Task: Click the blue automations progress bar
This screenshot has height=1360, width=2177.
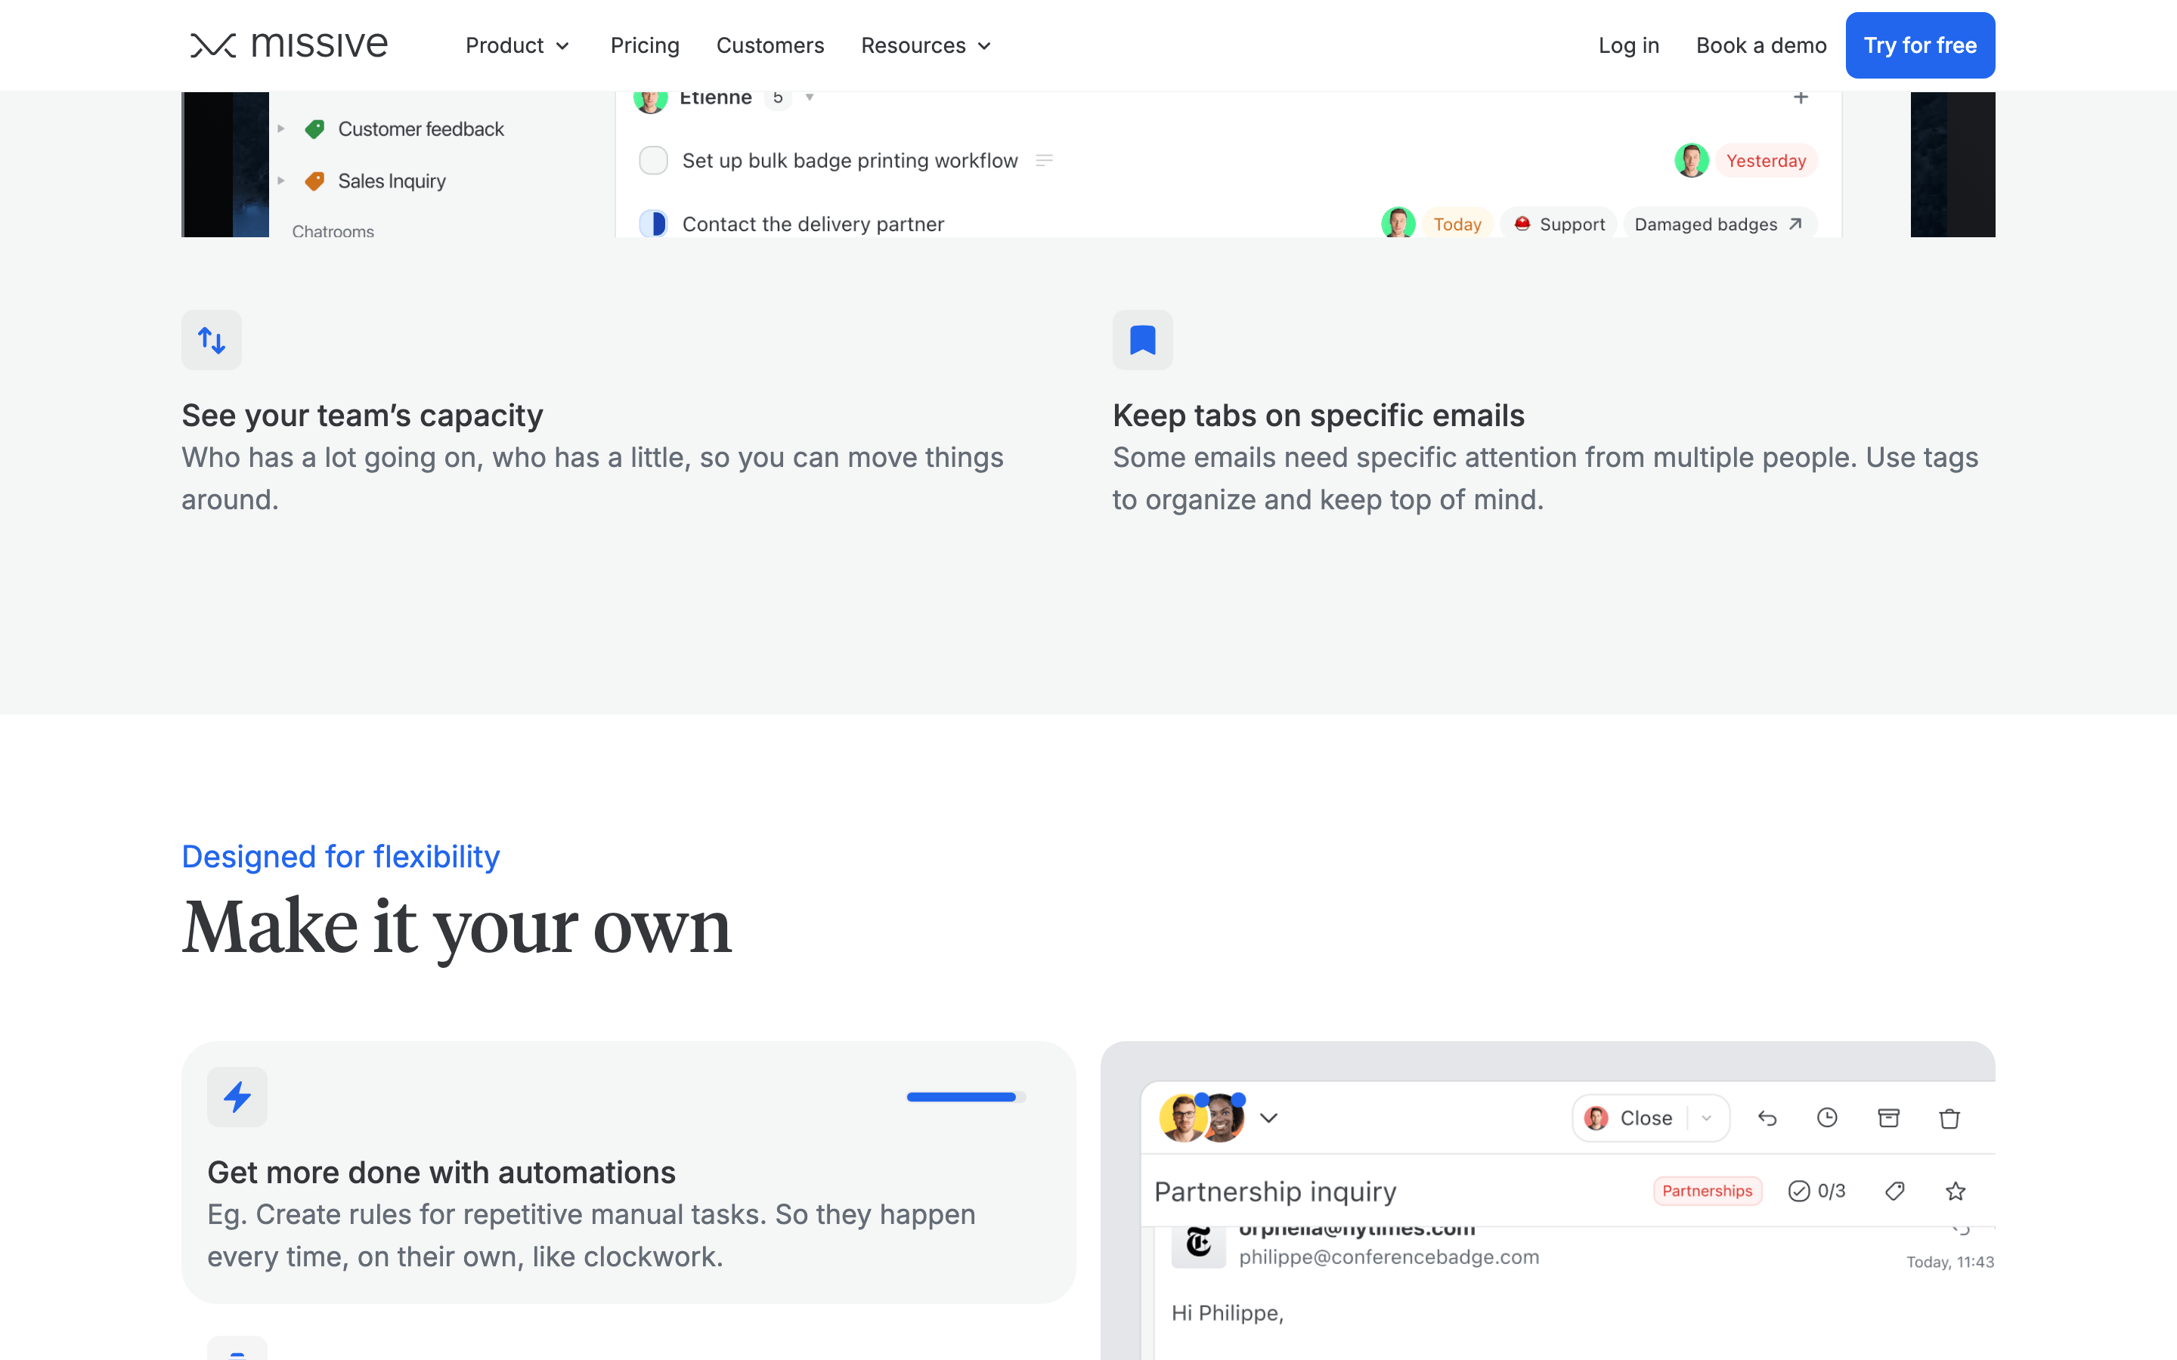Action: [965, 1096]
